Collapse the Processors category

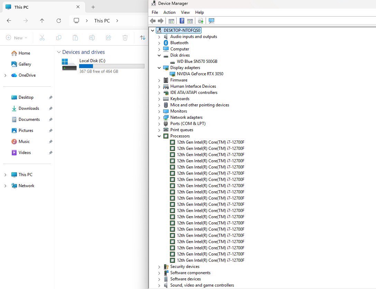pos(159,136)
